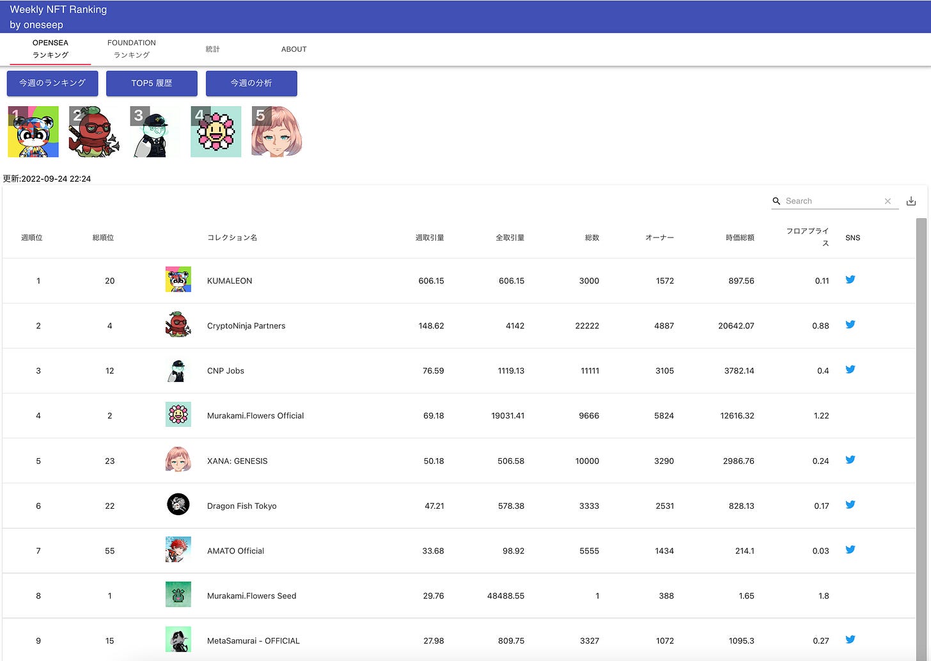This screenshot has height=661, width=931.
Task: Click the magnifier search icon
Action: tap(776, 201)
